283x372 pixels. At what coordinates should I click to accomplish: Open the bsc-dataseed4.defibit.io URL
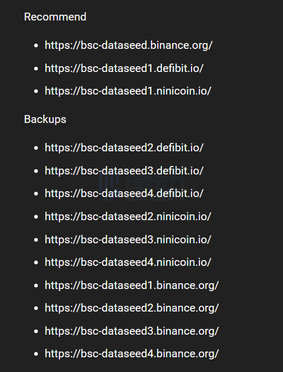tap(124, 193)
